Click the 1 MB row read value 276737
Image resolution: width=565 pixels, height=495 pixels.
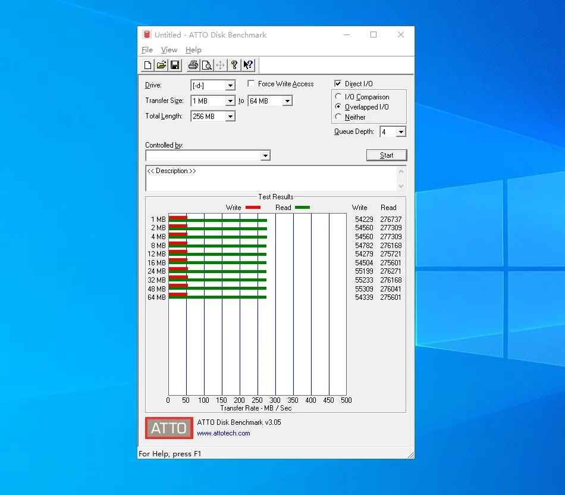tap(391, 219)
